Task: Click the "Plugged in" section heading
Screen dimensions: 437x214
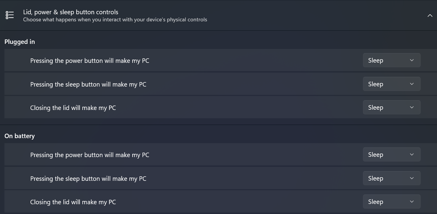Action: pos(20,42)
